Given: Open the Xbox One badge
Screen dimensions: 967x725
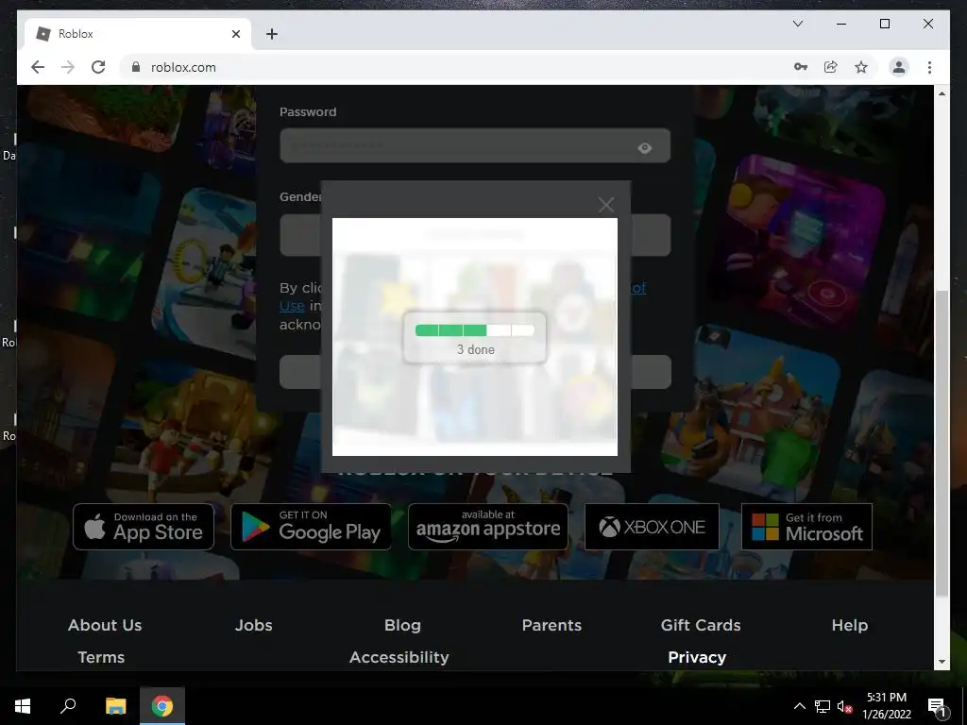Looking at the screenshot, I should point(652,527).
